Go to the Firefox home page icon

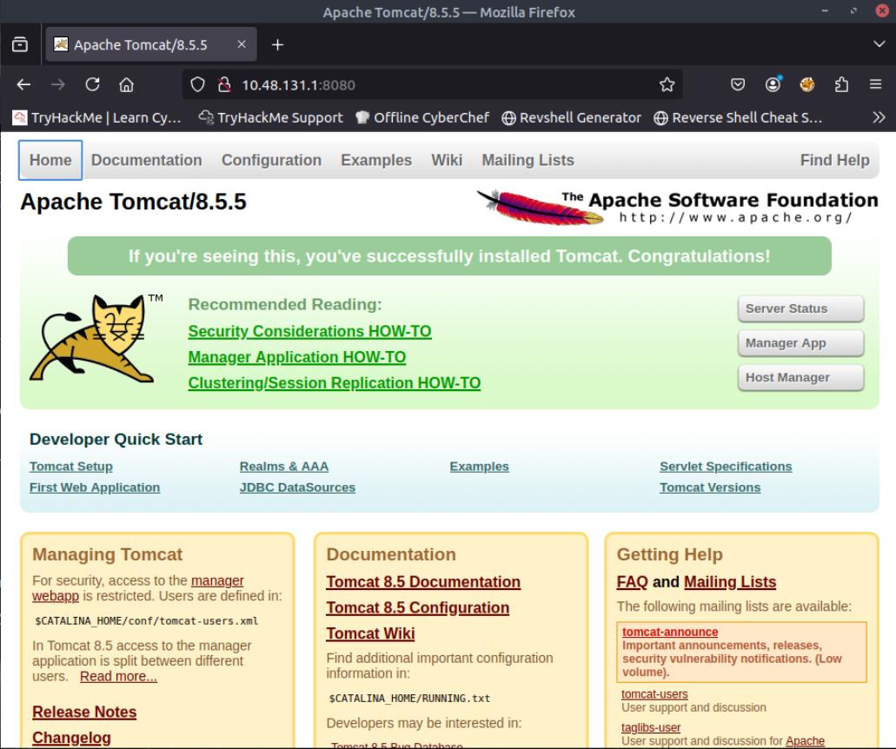pos(126,84)
